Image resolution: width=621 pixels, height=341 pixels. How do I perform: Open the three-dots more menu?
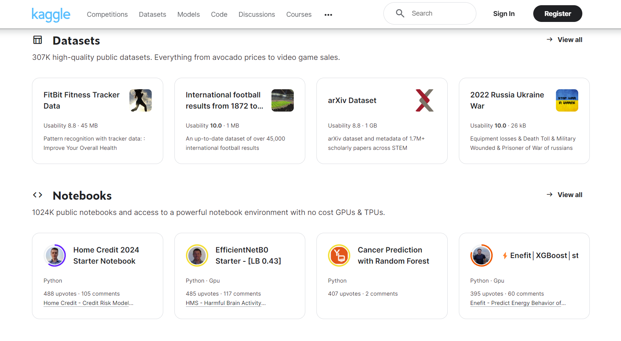point(328,15)
